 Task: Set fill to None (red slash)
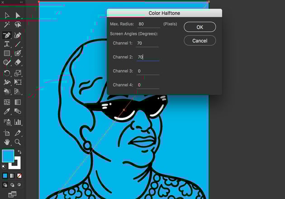coord(19,176)
